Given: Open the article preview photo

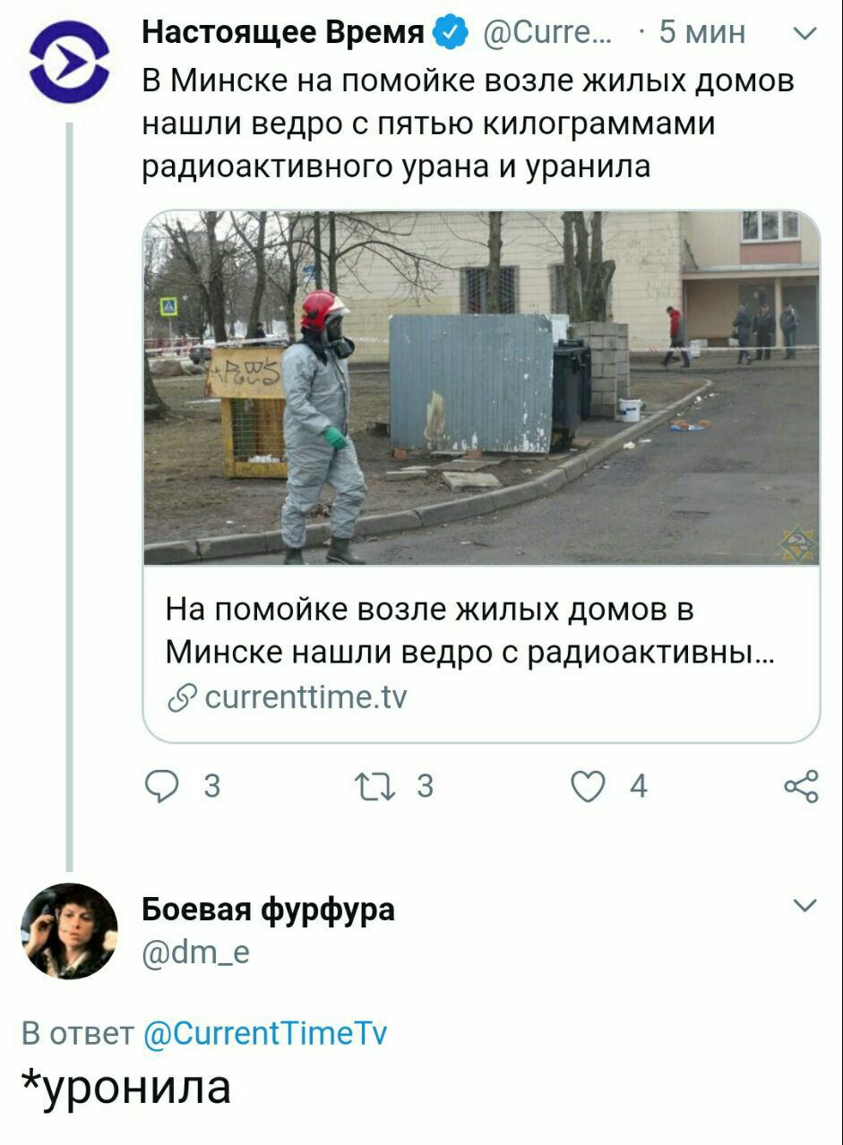Looking at the screenshot, I should pos(482,389).
